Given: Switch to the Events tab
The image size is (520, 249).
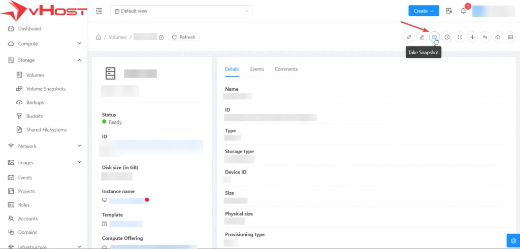Looking at the screenshot, I should coord(257,69).
